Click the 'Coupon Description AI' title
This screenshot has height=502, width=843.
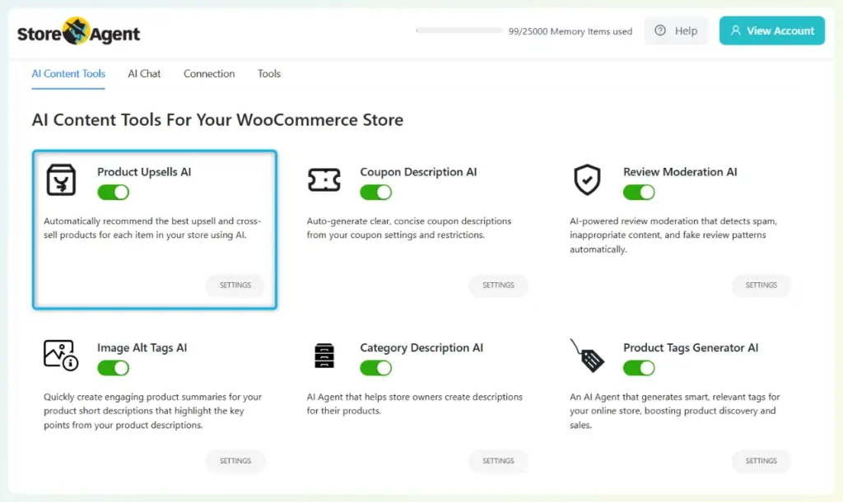(418, 172)
